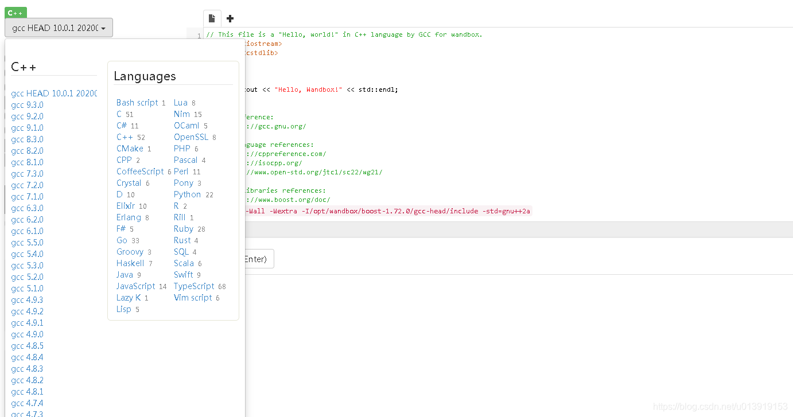
Task: Select Java language
Action: (x=125, y=275)
